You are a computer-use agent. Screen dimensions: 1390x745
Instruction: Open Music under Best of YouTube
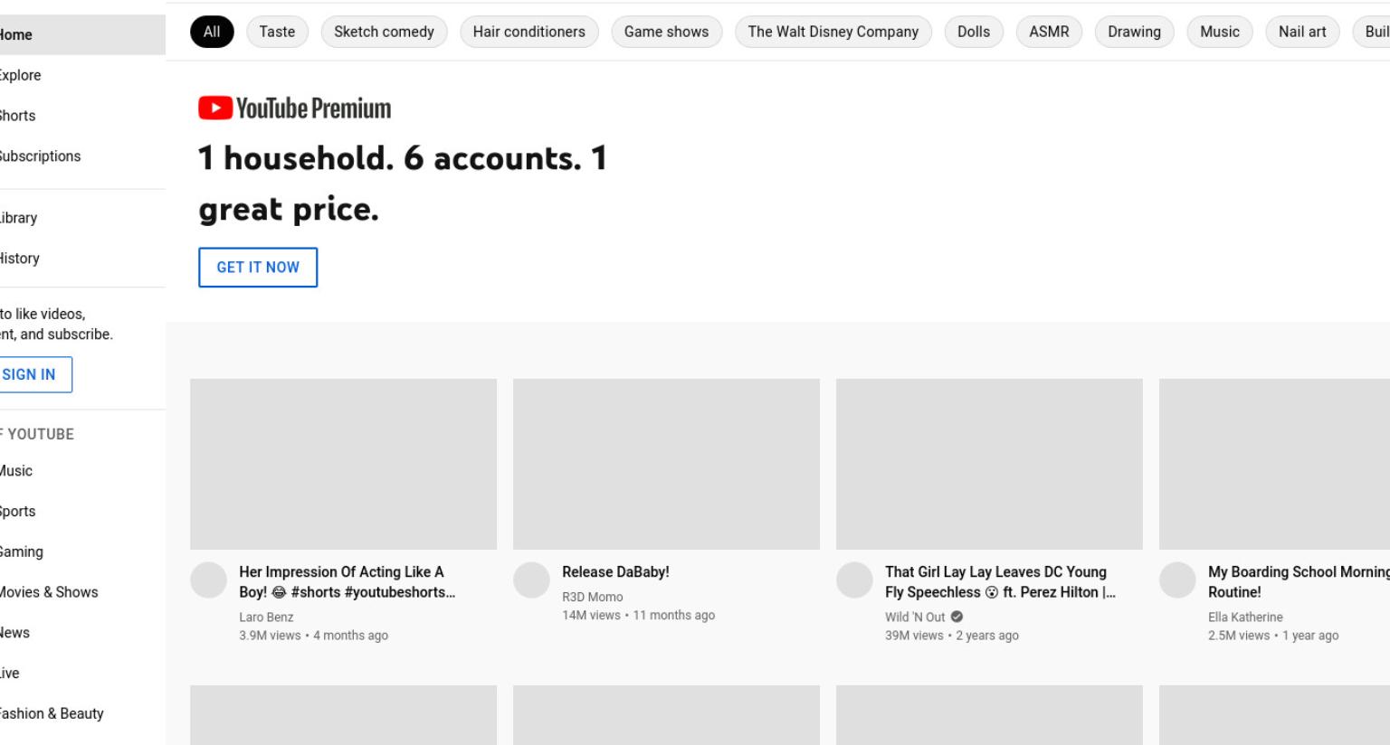coord(82,471)
